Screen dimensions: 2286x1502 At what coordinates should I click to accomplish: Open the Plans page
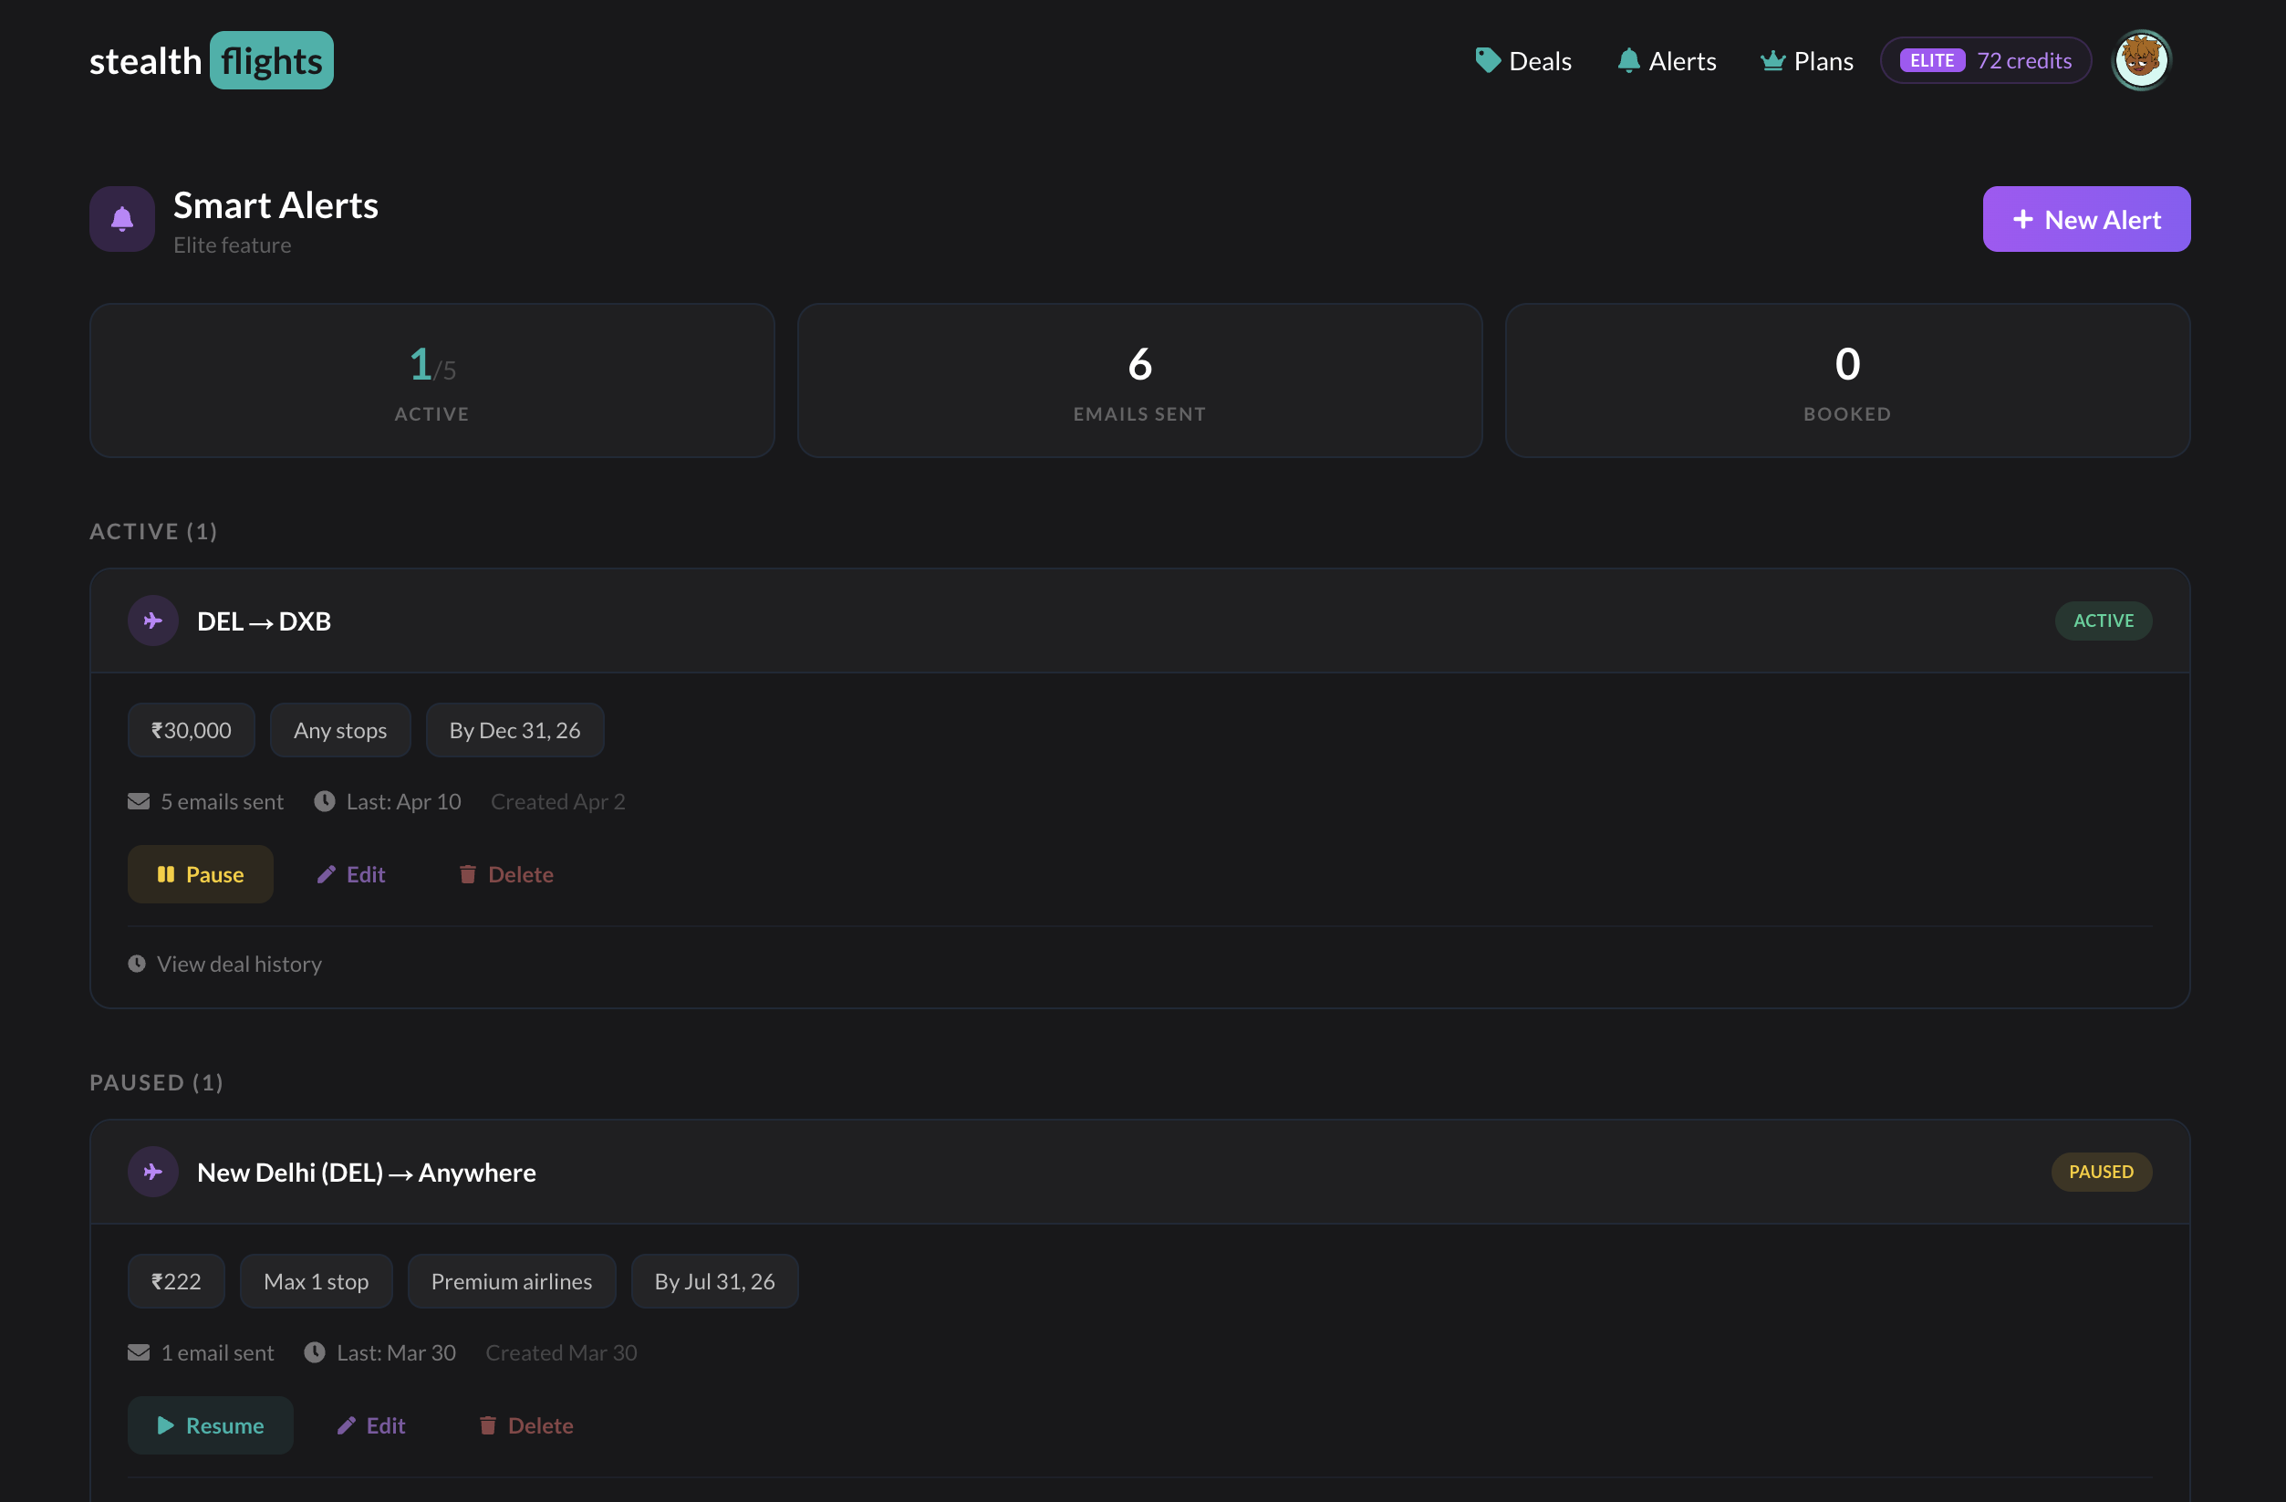click(1806, 60)
